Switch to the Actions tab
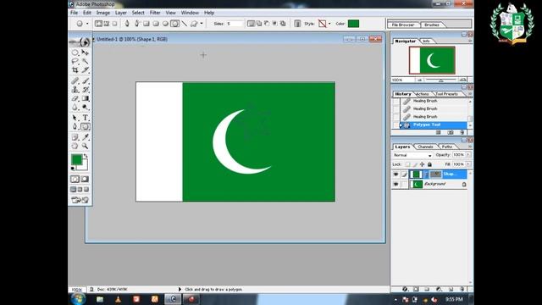 point(422,94)
